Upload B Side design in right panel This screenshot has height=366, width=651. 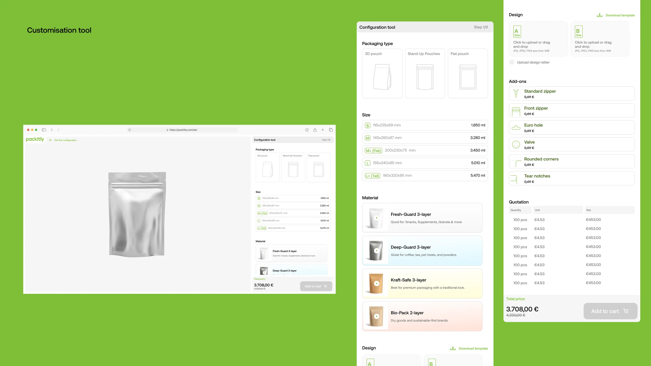600,39
